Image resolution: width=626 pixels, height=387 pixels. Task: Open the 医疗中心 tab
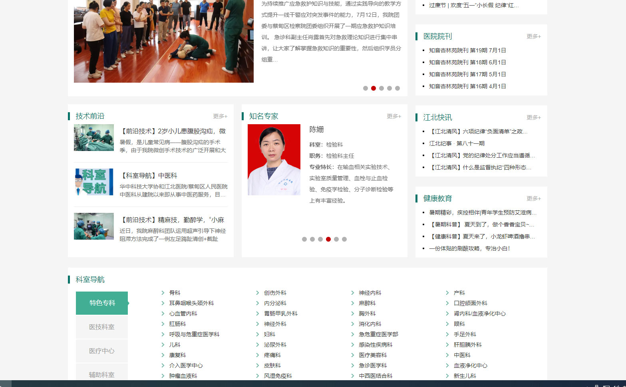102,351
